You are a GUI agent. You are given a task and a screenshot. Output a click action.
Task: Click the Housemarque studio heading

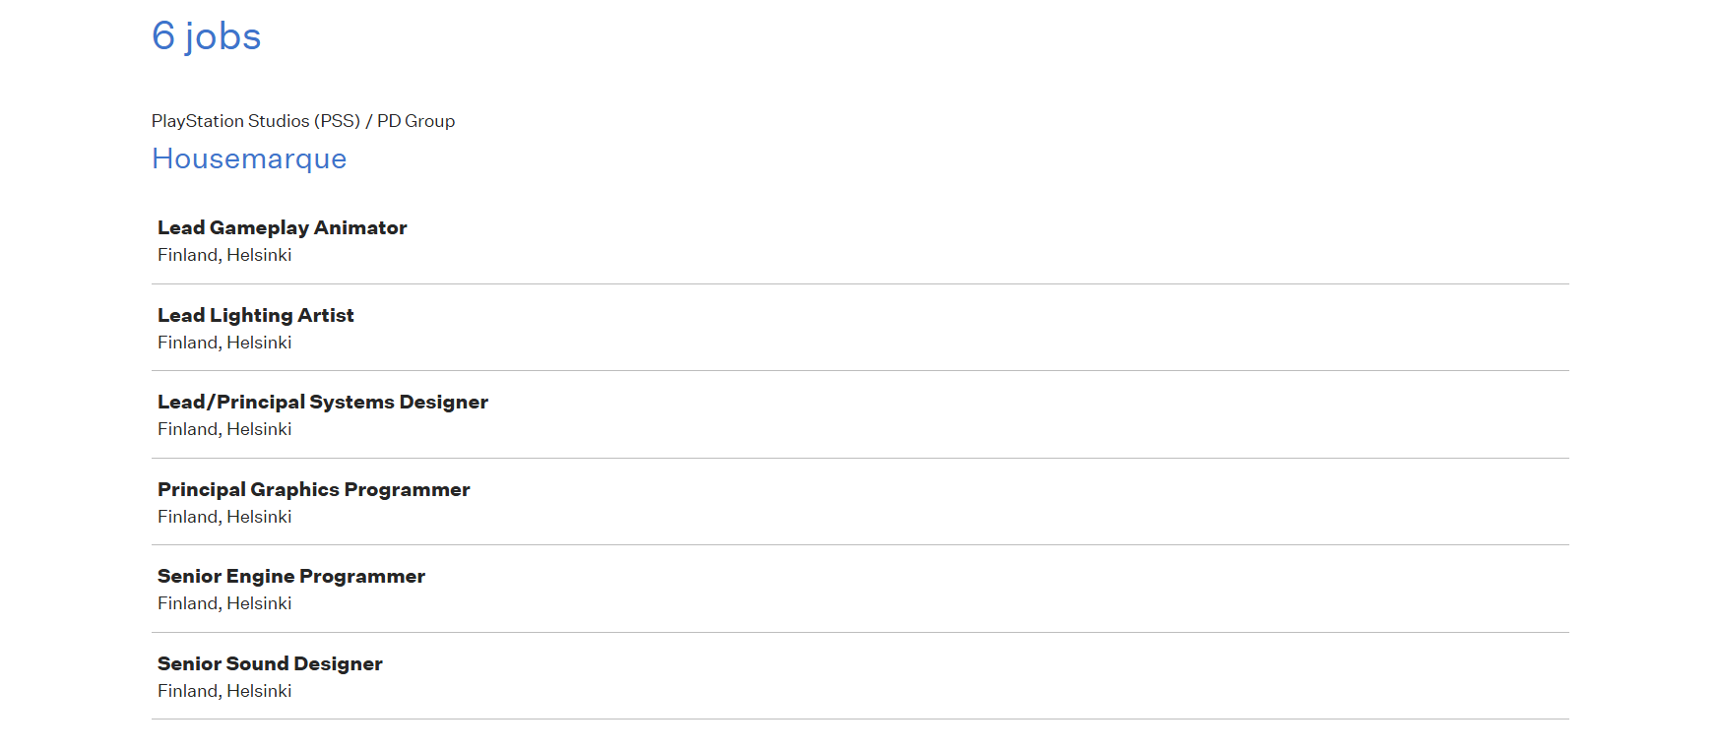249,159
